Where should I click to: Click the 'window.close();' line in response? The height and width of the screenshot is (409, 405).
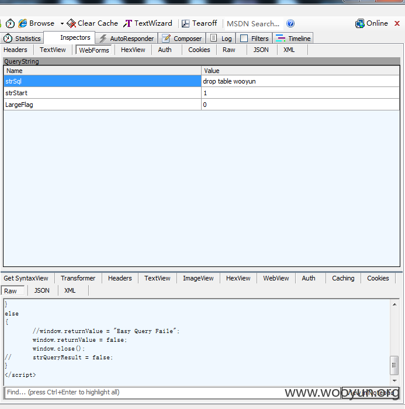click(58, 348)
